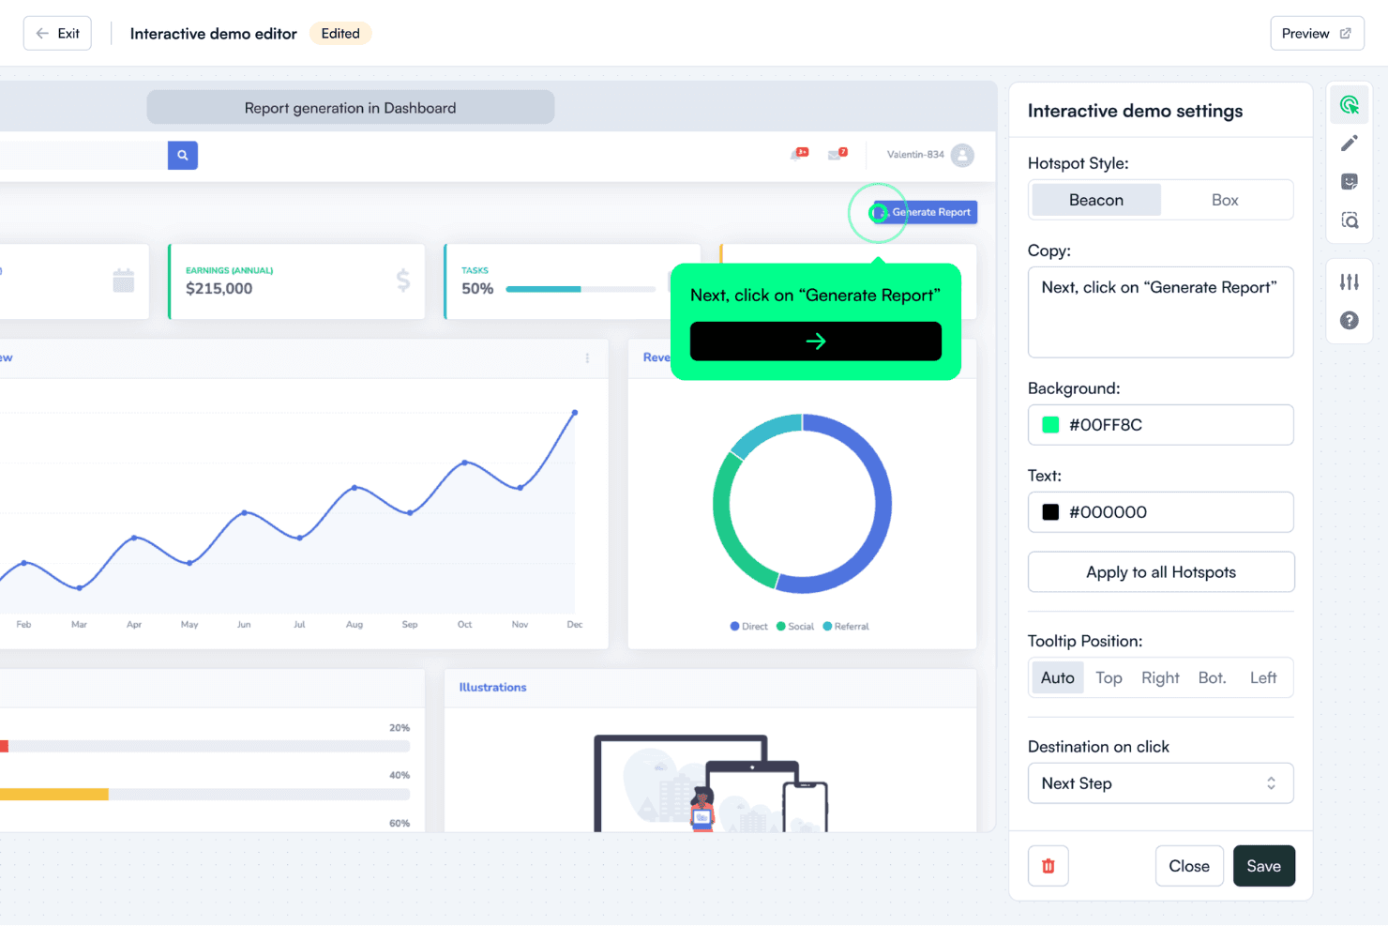This screenshot has height=926, width=1388.
Task: Select the hotspot cursor tool in sidebar
Action: [x=1349, y=105]
